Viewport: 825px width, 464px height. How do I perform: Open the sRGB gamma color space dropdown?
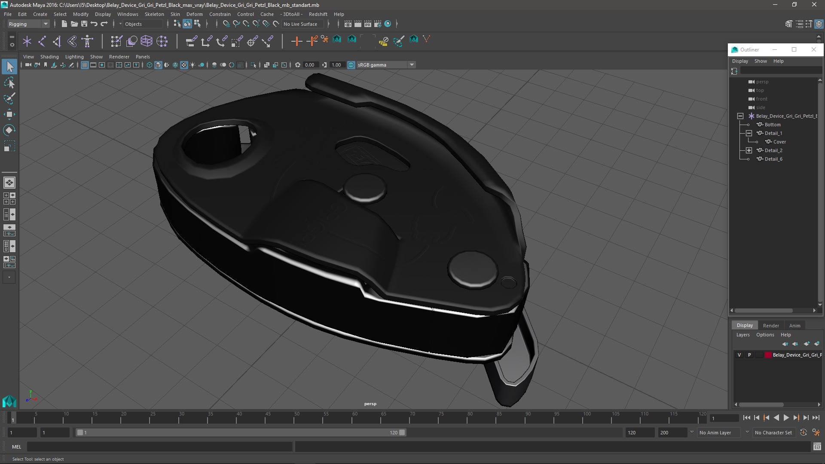tap(411, 65)
